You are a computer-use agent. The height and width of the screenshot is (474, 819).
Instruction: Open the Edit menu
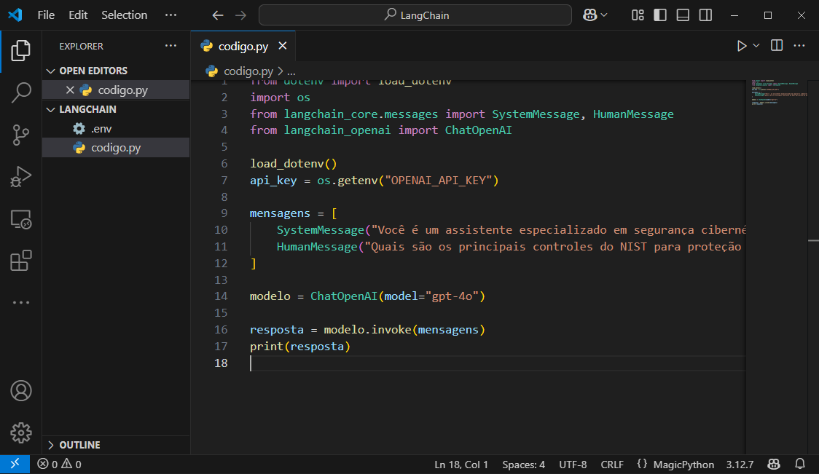click(x=78, y=15)
